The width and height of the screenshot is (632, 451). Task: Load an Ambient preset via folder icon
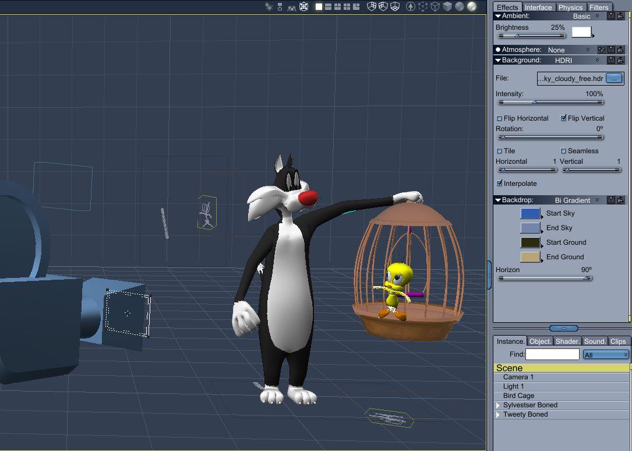click(621, 16)
